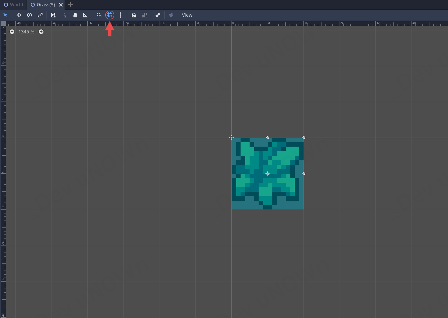Select the Ruler Mode tool
Viewport: 448px width, 318px height.
tap(86, 15)
